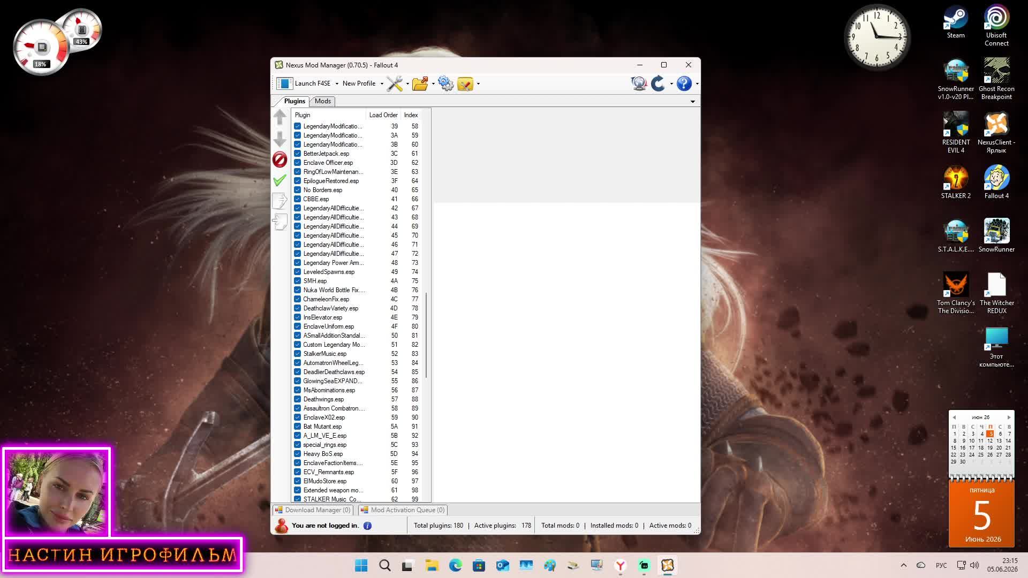1028x578 pixels.
Task: Enable all plugins with the green checkmark icon
Action: tap(279, 180)
